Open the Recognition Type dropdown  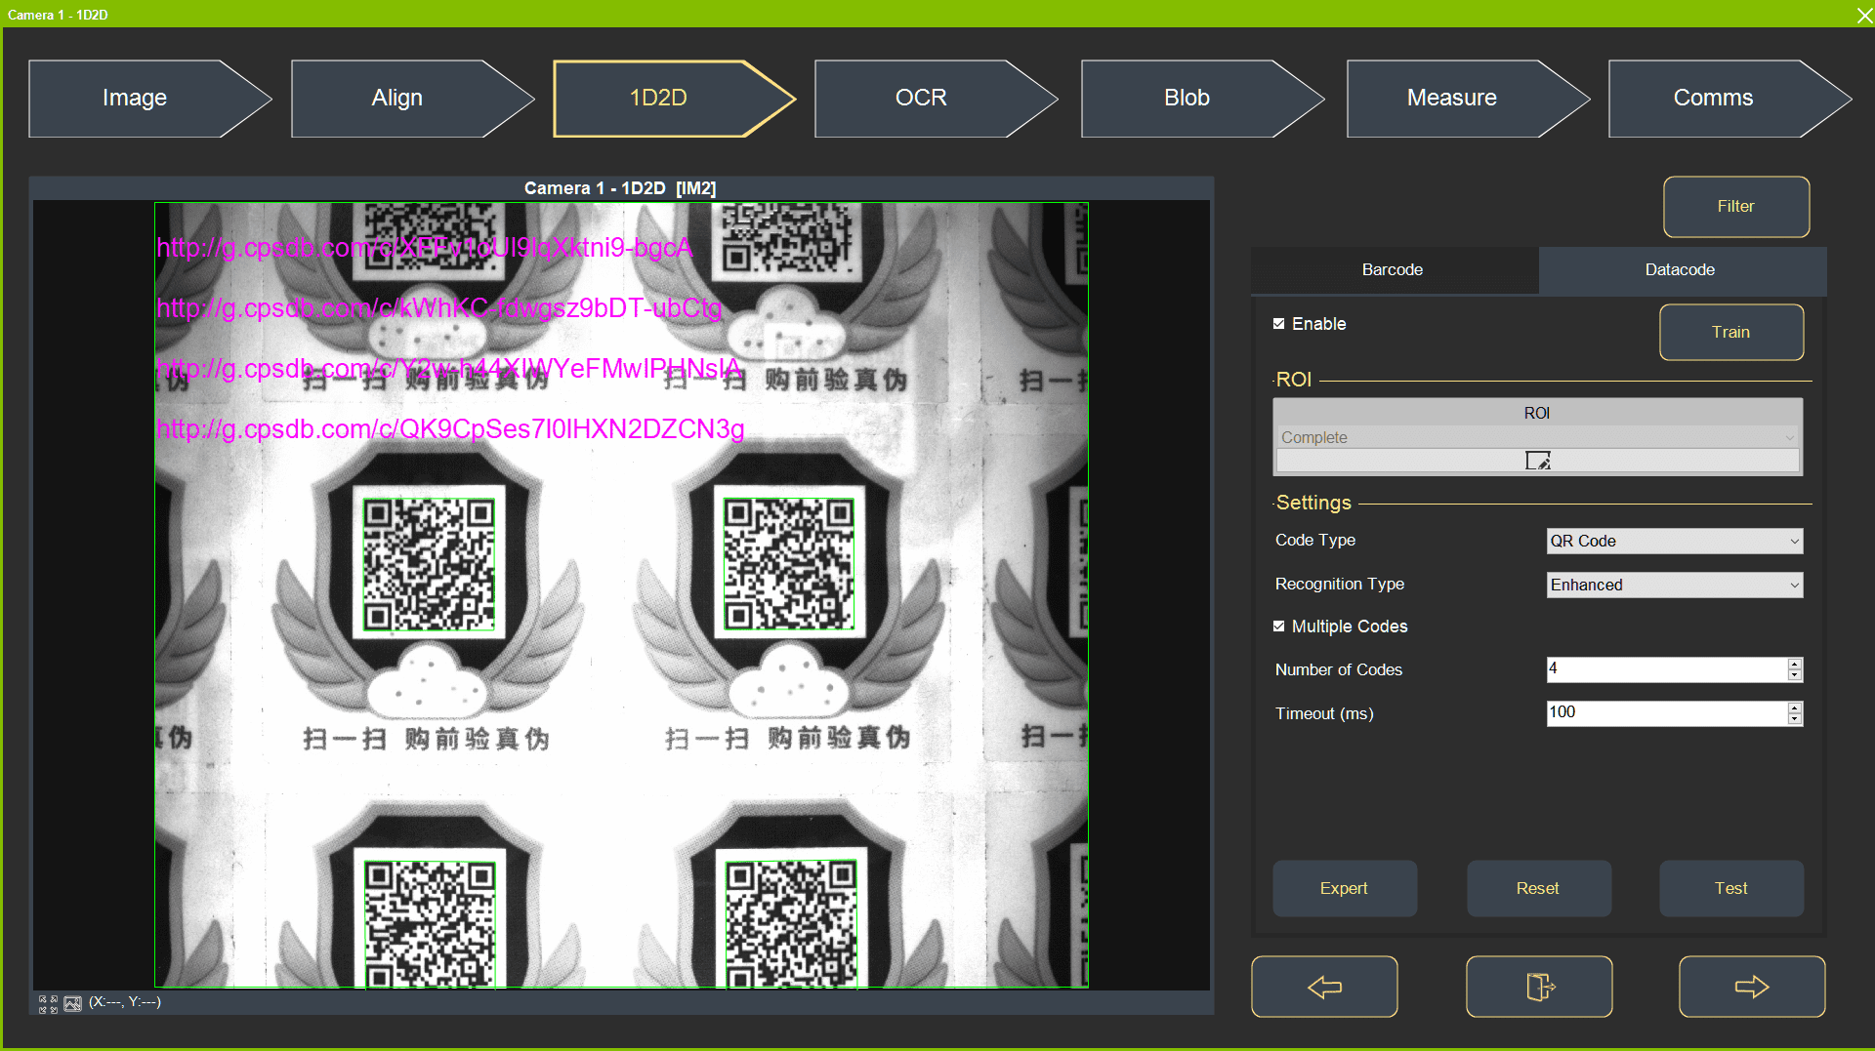[x=1675, y=585]
